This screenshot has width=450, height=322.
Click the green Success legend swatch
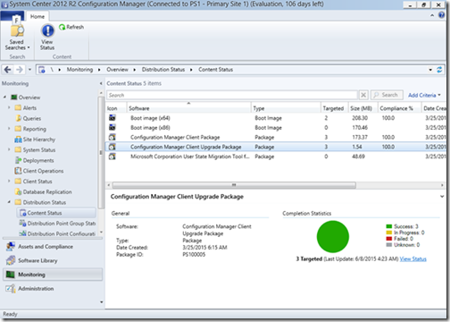pyautogui.click(x=388, y=226)
